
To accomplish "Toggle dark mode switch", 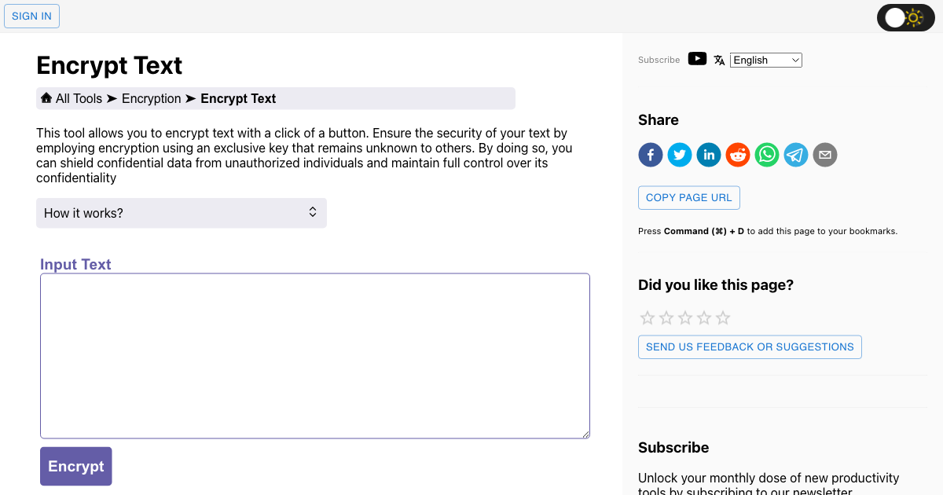I will 905,17.
